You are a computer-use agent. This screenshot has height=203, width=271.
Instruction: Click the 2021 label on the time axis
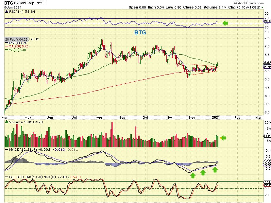(x=216, y=117)
